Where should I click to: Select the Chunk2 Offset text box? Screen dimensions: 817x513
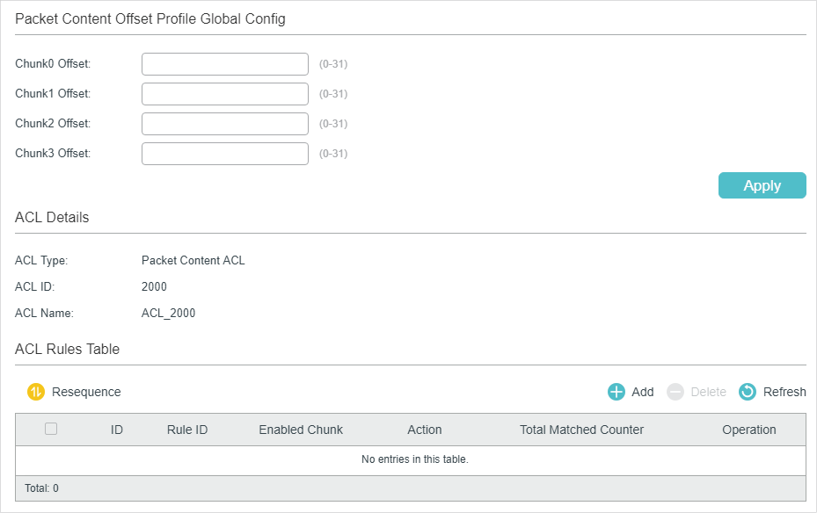(225, 124)
